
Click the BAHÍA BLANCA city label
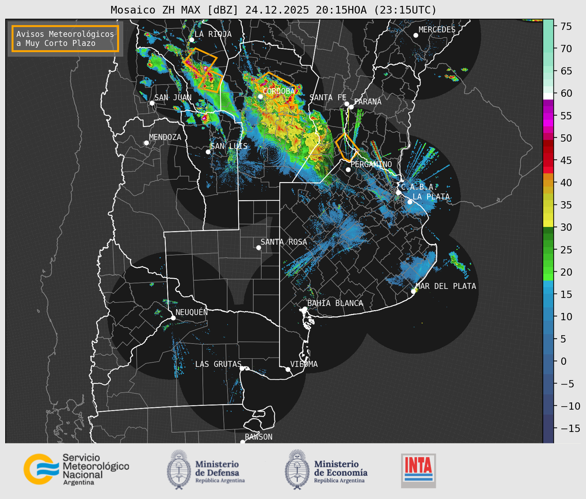(x=335, y=303)
